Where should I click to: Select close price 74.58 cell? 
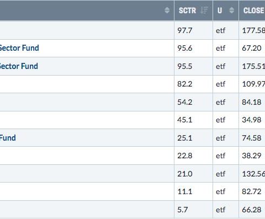point(252,138)
